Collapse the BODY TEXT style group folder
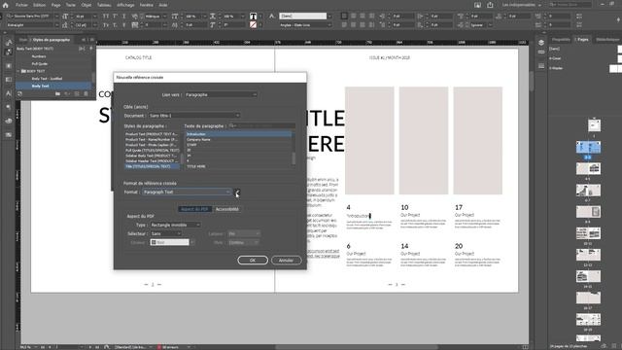The height and width of the screenshot is (350, 622). pos(18,71)
